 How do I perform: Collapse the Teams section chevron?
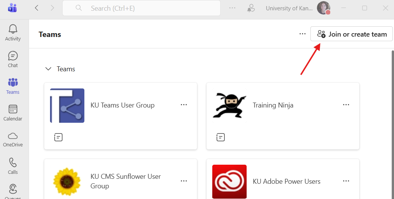pyautogui.click(x=48, y=69)
